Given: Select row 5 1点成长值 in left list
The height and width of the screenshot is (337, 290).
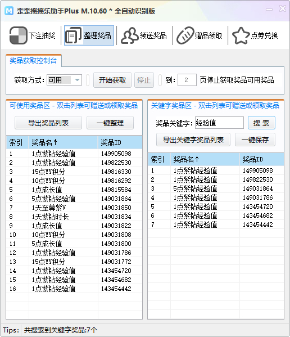Looking at the screenshot, I should [x=74, y=190].
